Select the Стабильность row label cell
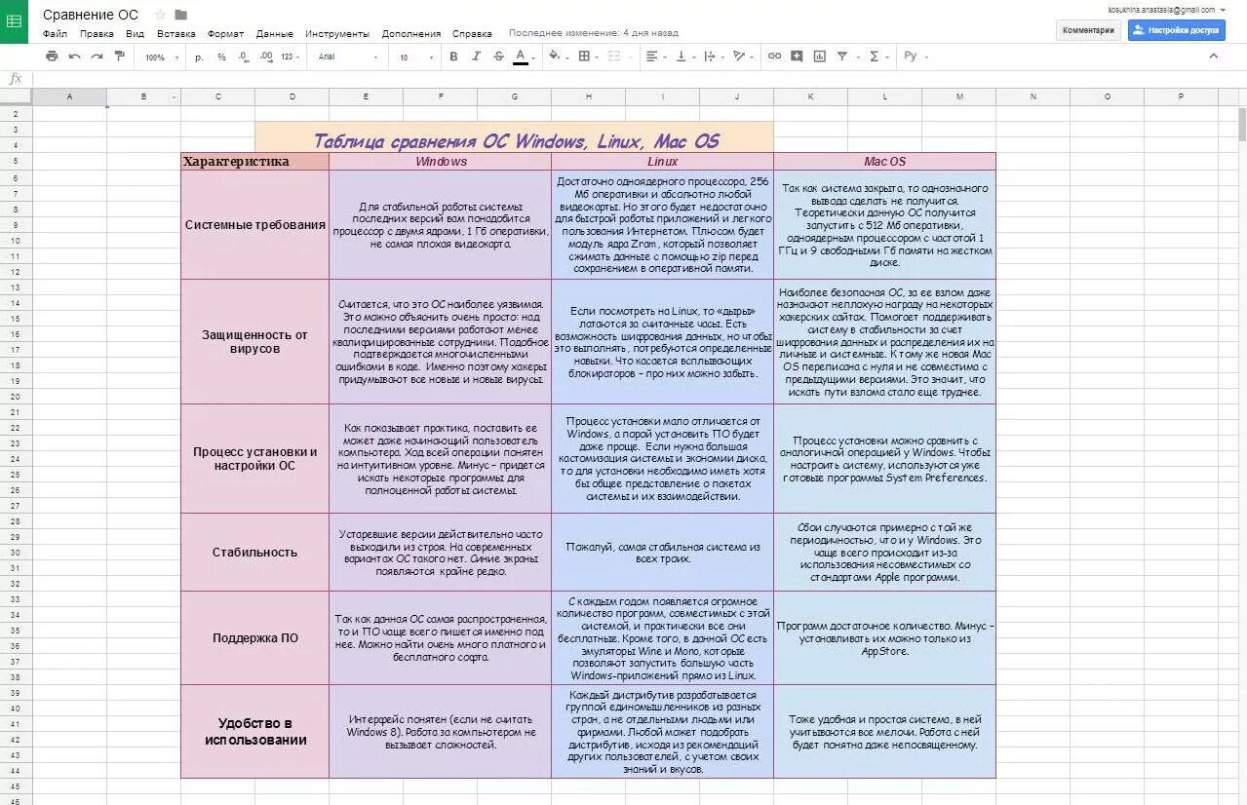Image resolution: width=1247 pixels, height=805 pixels. [x=254, y=552]
